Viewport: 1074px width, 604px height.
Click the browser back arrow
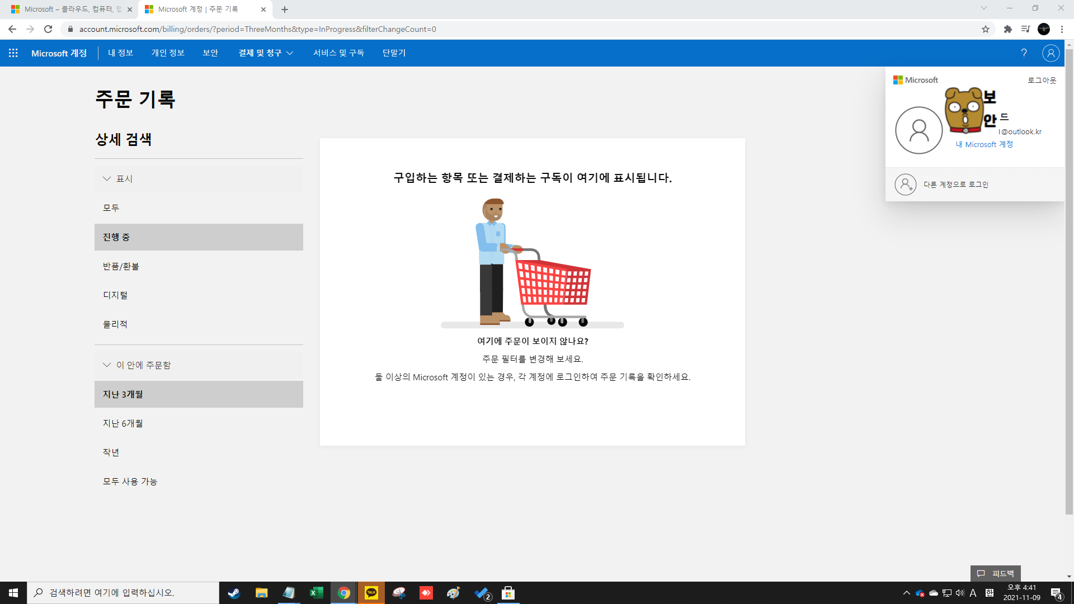click(x=12, y=29)
